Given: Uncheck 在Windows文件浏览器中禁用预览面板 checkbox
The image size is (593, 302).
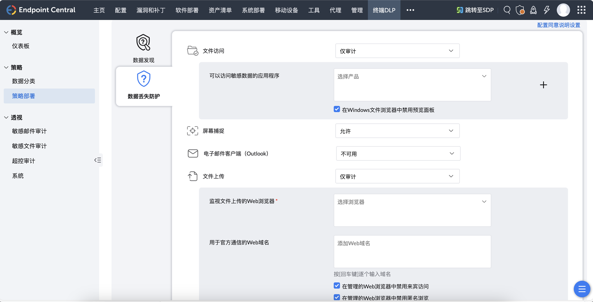Looking at the screenshot, I should click(337, 110).
